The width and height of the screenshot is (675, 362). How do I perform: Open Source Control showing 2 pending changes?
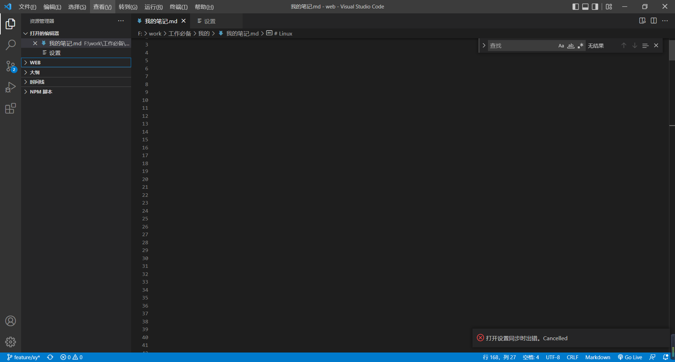11,66
